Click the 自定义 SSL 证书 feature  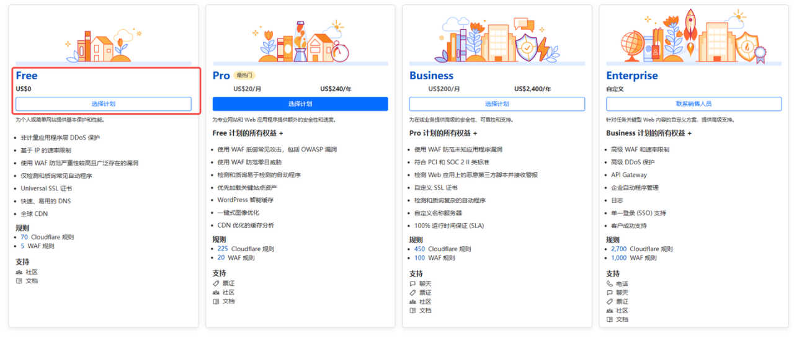coord(436,188)
